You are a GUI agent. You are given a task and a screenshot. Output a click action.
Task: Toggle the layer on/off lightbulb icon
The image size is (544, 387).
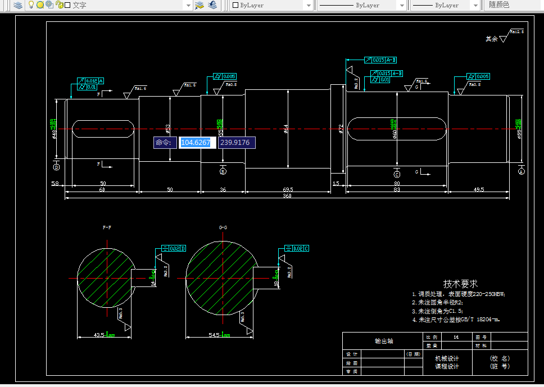click(x=31, y=5)
